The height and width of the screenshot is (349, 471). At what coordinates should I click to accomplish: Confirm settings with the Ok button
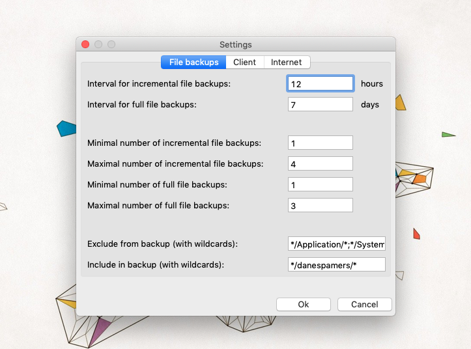(x=304, y=305)
